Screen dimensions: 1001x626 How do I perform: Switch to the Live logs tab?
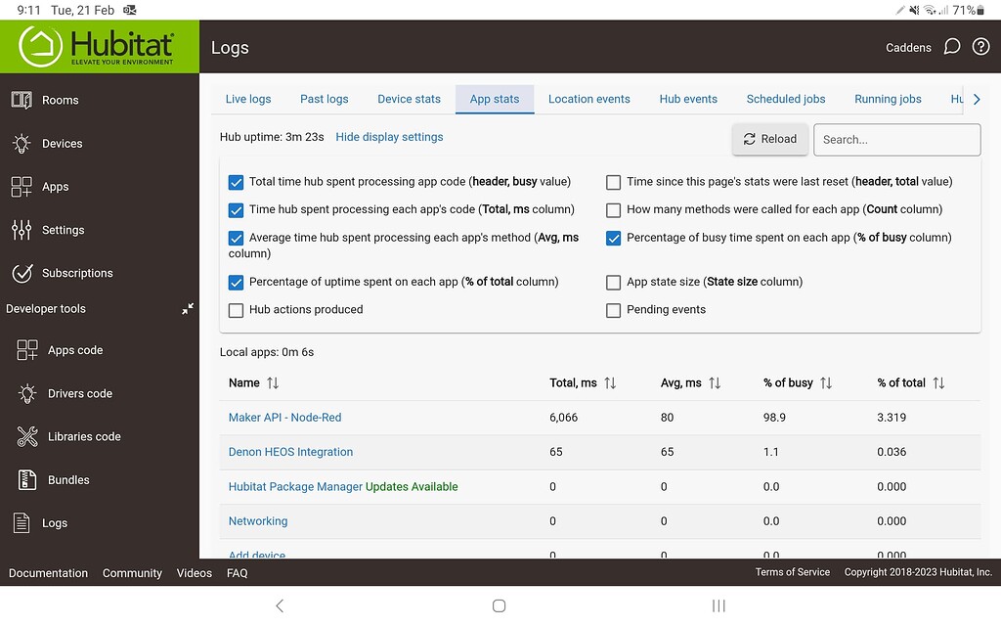pyautogui.click(x=247, y=99)
